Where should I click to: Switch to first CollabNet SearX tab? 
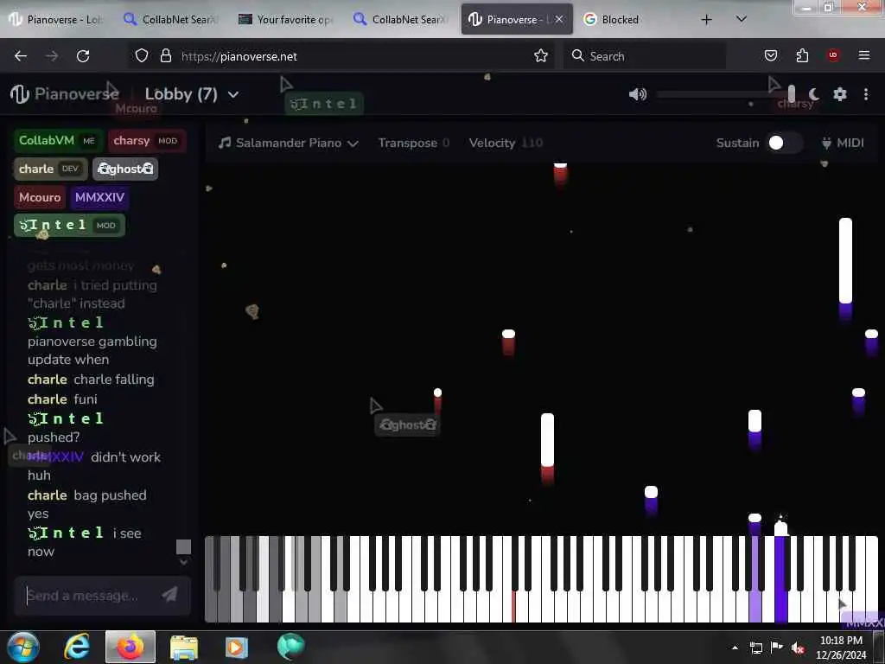(x=170, y=20)
